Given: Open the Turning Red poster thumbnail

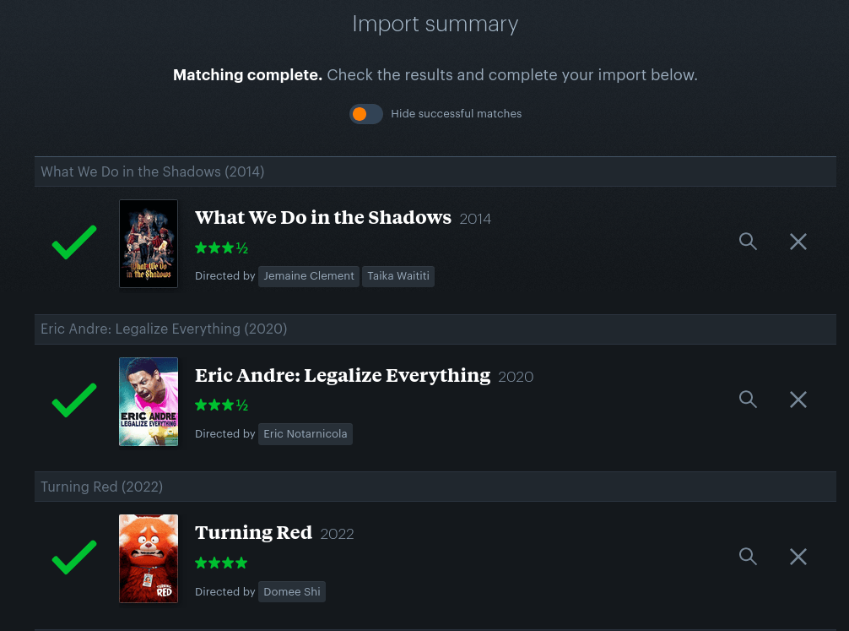Looking at the screenshot, I should pyautogui.click(x=149, y=558).
